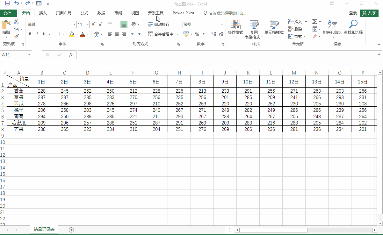The width and height of the screenshot is (383, 235).
Task: Open 套用表格格式 table format menu
Action: (x=254, y=29)
